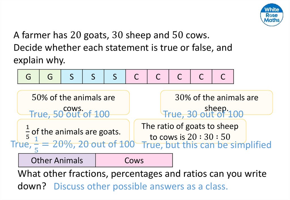Viewport: 290px width, 200px height.
Task: Click the purple Other Animals bar
Action: click(x=57, y=160)
